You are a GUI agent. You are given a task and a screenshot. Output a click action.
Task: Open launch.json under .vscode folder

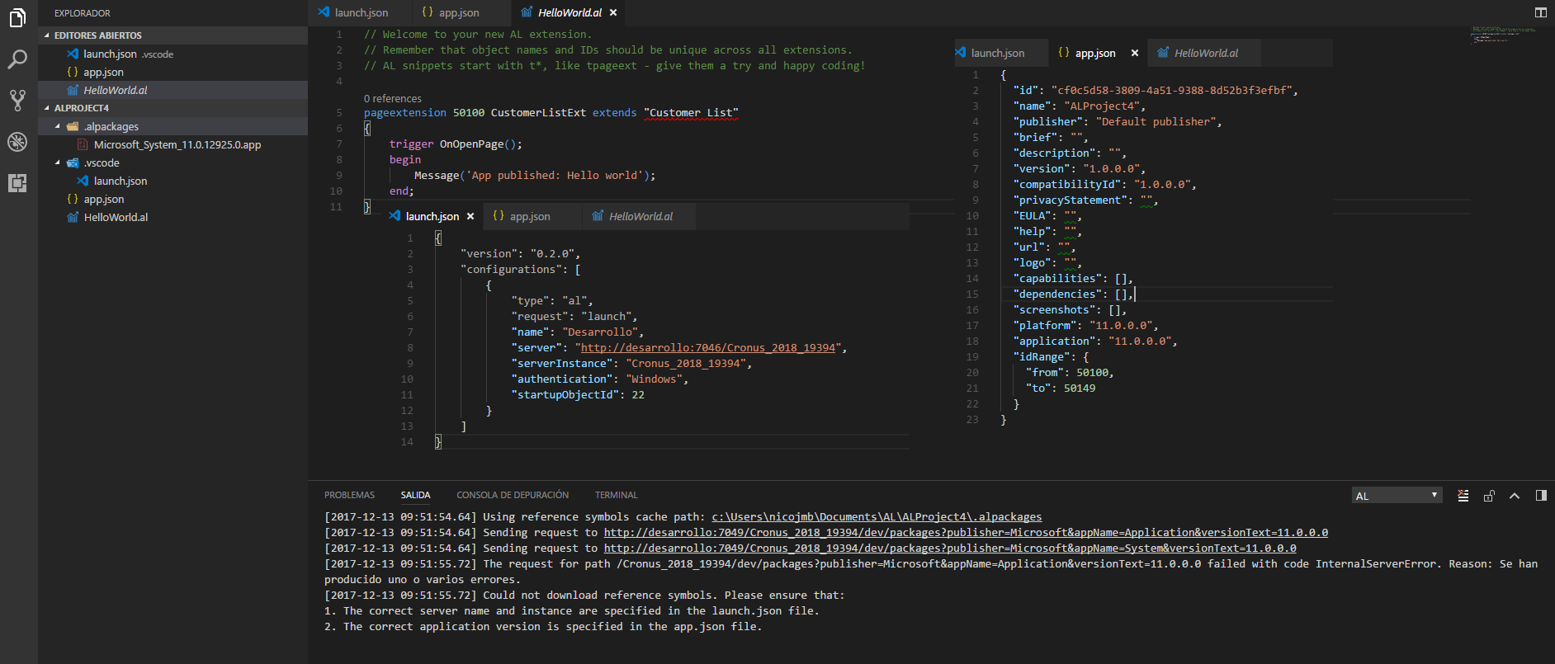point(173,181)
